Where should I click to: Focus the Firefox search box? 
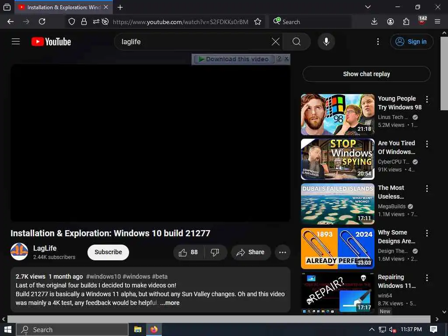coord(310,22)
